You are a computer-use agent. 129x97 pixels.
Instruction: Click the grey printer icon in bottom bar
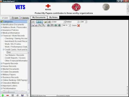(17, 95)
